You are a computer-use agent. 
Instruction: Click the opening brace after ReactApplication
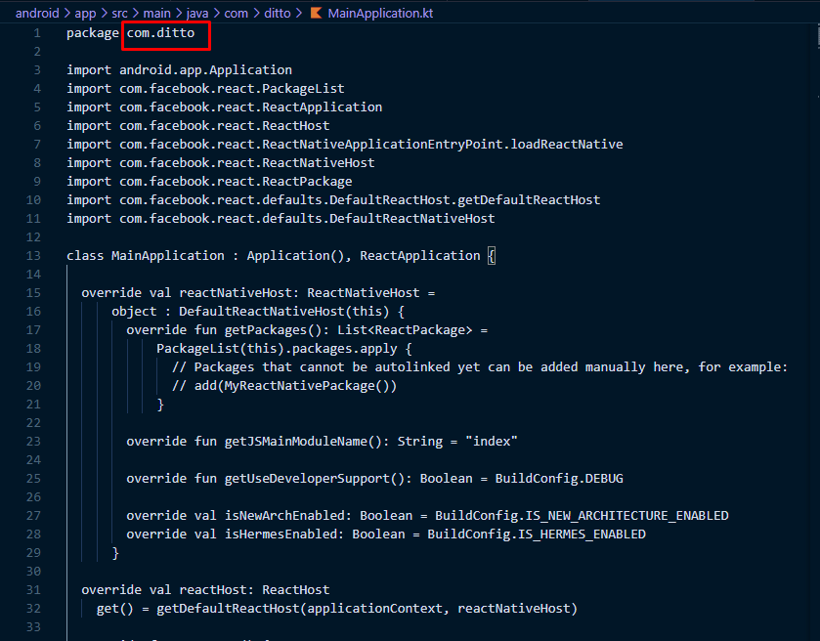(x=492, y=256)
